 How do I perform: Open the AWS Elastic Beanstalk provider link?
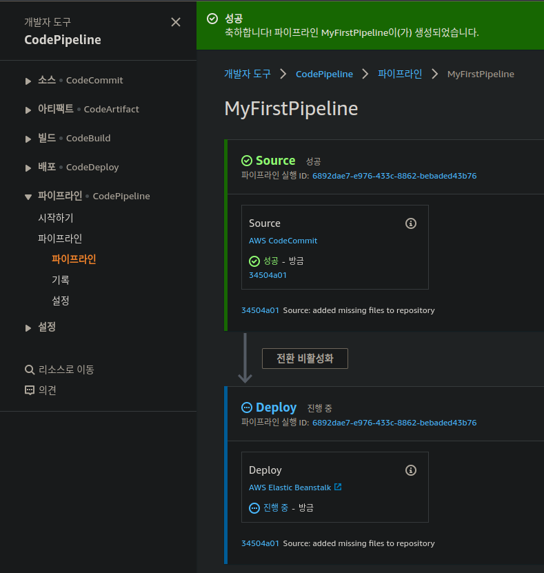(290, 487)
